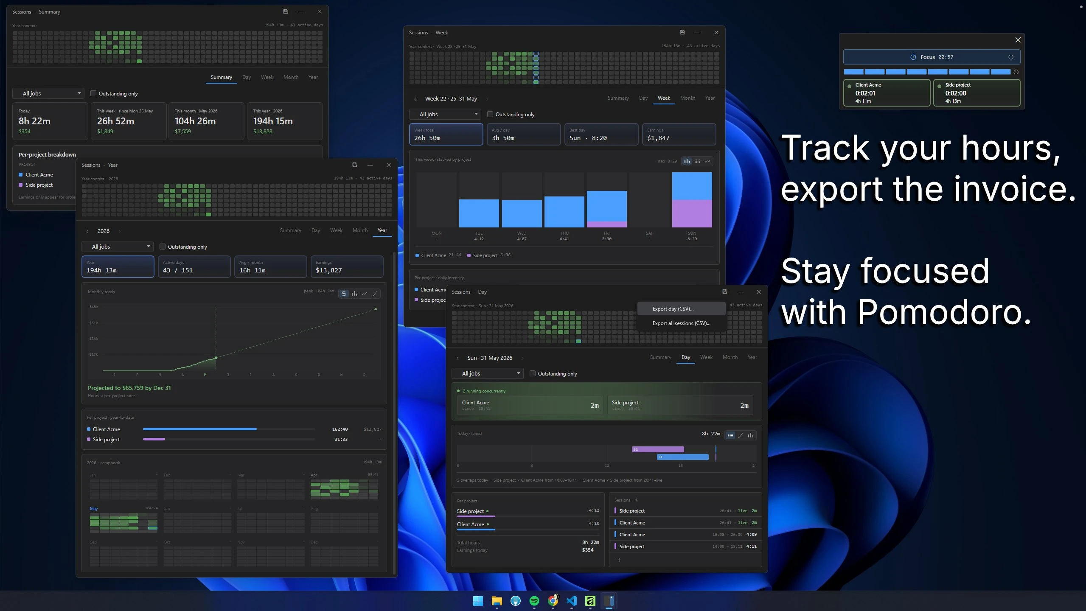Click the save icon in Sessions Summary window
The width and height of the screenshot is (1086, 611).
[x=286, y=11]
